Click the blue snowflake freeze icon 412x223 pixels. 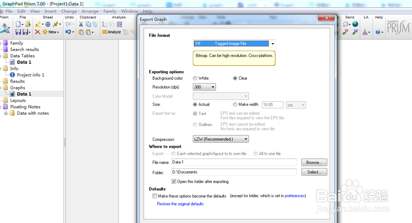(x=48, y=24)
